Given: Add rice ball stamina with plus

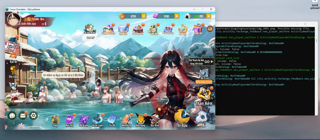Looking at the screenshot, I should [209, 16].
